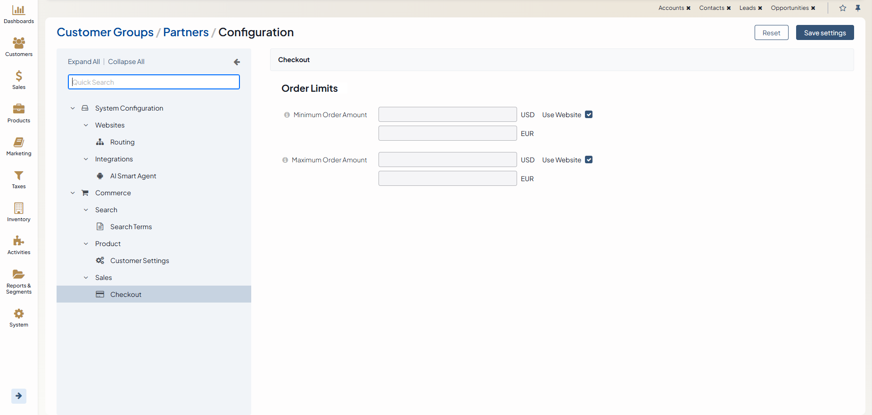Collapse the Integrations tree node
This screenshot has height=415, width=872.
(x=86, y=159)
